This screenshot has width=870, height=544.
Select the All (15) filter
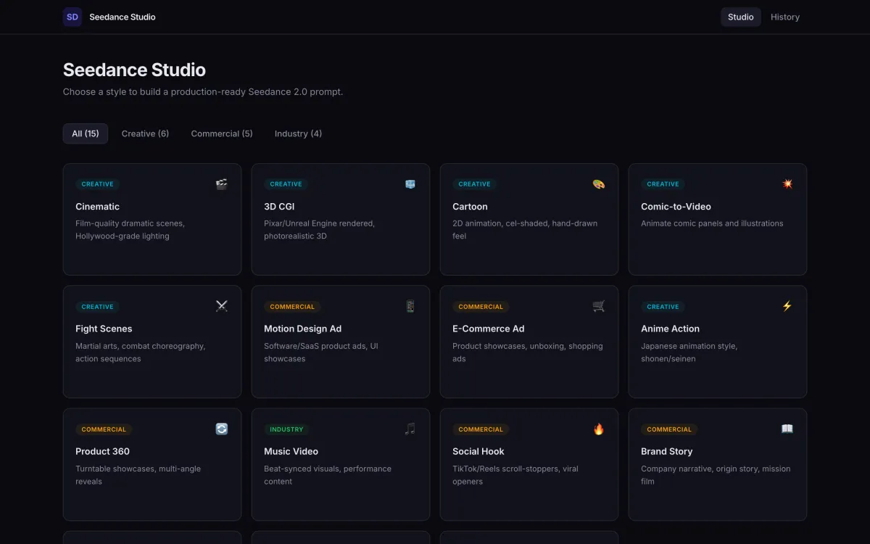click(86, 133)
